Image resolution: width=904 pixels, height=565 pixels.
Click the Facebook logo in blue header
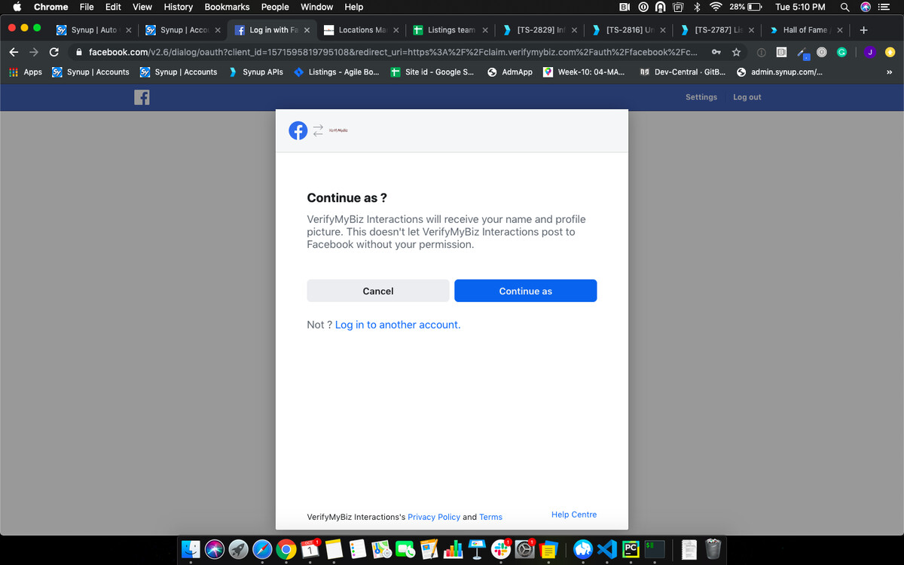[x=142, y=97]
